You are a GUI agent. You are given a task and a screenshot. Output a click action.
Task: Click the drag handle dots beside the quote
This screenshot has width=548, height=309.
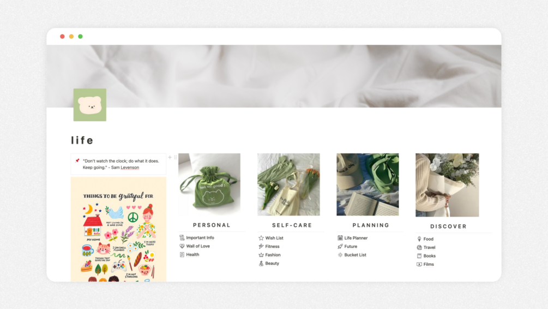[176, 157]
